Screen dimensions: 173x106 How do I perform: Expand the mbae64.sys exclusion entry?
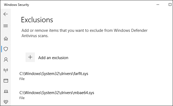[x=57, y=93]
